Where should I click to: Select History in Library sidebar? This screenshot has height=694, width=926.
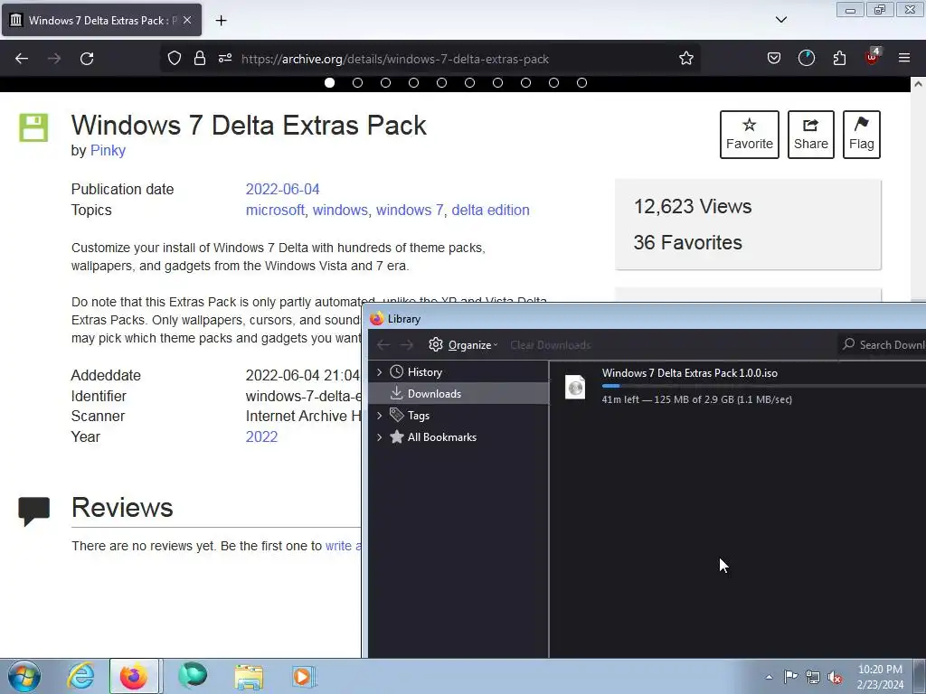(425, 371)
